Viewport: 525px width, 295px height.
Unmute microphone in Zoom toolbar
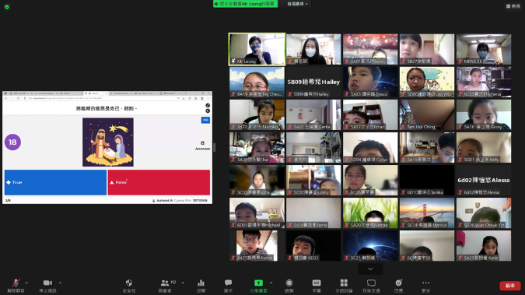(16, 286)
